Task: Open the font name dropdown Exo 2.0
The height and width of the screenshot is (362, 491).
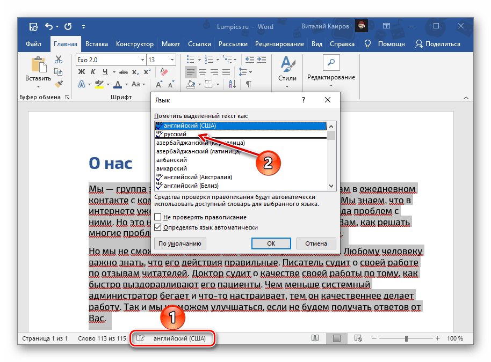Action: [142, 60]
